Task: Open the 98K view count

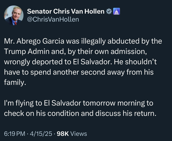Action: (x=63, y=134)
